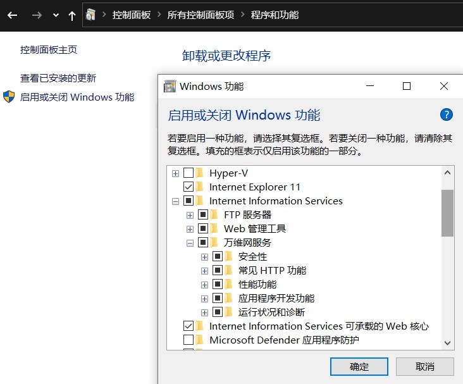
Task: Toggle the 性能功能 checkbox
Action: [218, 284]
